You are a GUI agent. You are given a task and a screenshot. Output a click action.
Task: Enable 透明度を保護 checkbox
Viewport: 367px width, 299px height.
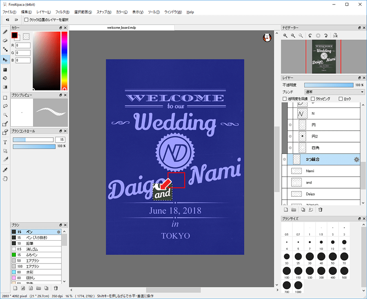pyautogui.click(x=285, y=99)
